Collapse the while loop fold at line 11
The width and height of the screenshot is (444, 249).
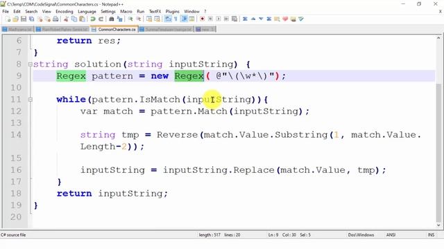point(31,100)
